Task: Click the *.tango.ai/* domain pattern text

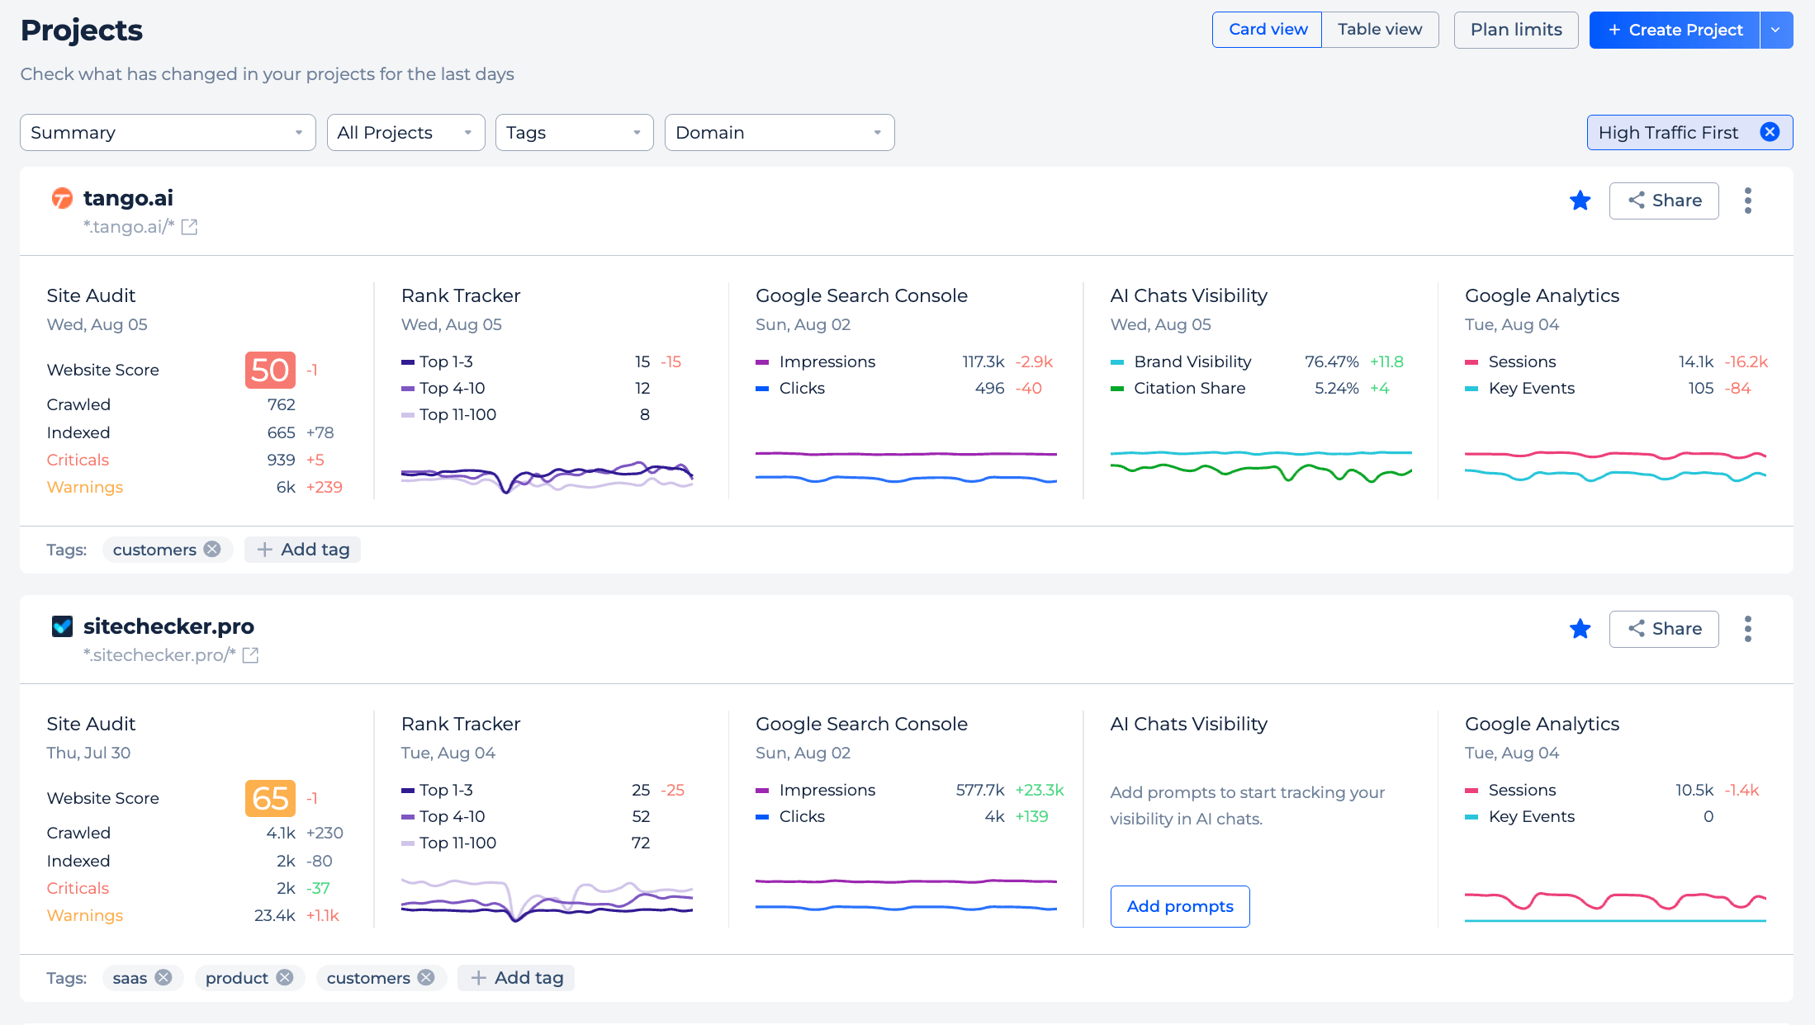Action: [x=129, y=227]
